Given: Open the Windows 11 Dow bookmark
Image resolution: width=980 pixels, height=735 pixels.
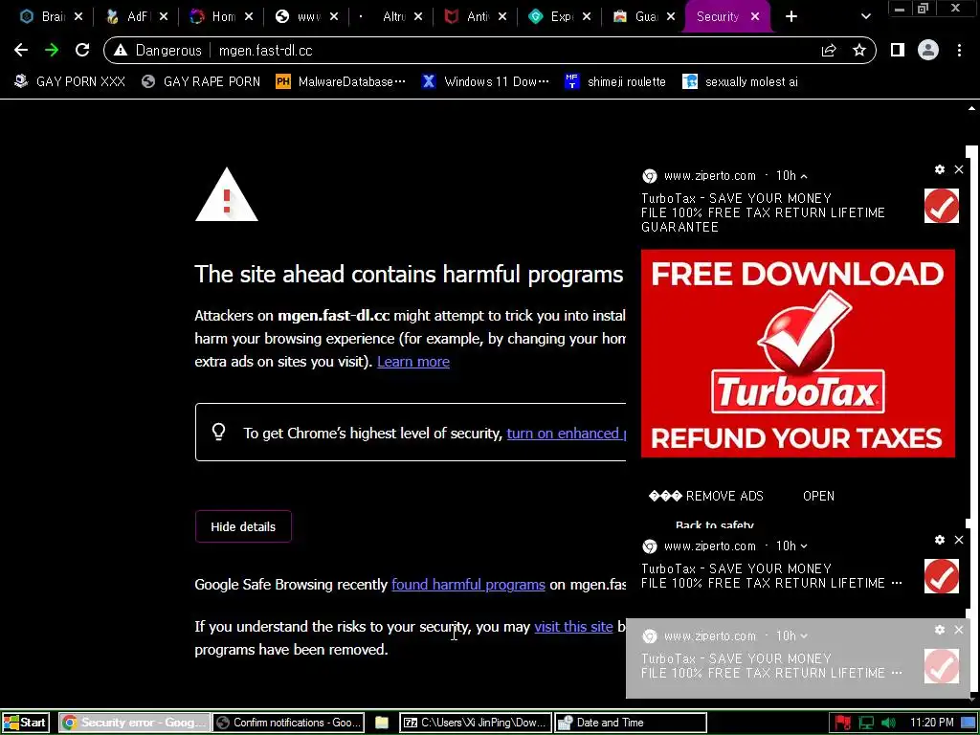Looking at the screenshot, I should point(485,81).
